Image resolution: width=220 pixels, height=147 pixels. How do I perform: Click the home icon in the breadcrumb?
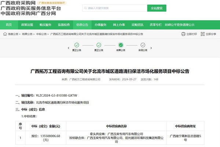tap(5, 34)
